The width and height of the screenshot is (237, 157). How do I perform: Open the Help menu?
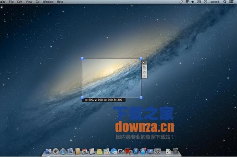click(x=60, y=2)
